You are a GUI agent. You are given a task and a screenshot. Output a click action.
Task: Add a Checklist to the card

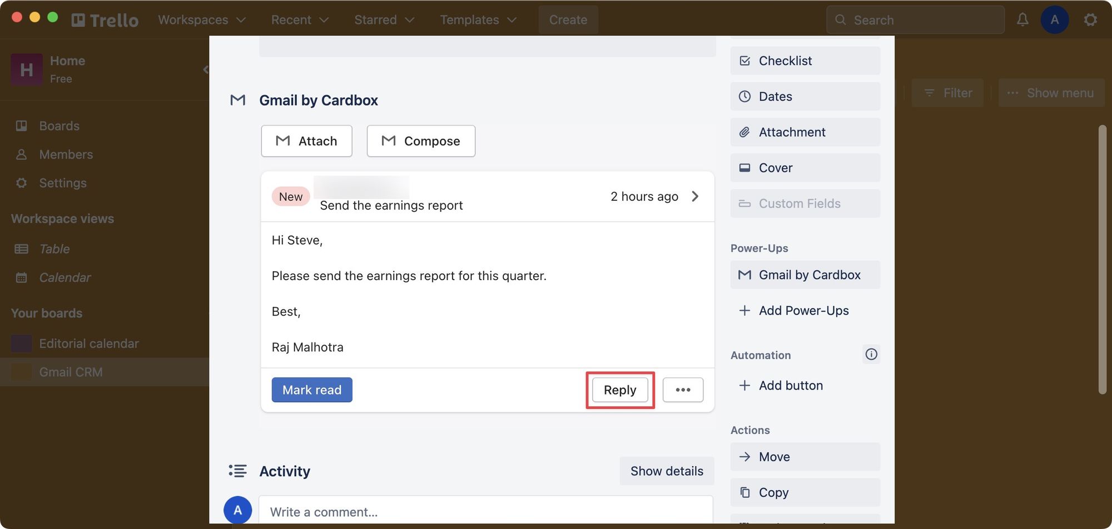pyautogui.click(x=805, y=61)
